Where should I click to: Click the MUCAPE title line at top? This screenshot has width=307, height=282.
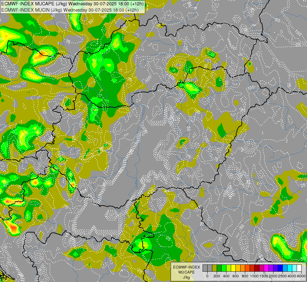[x=73, y=4]
